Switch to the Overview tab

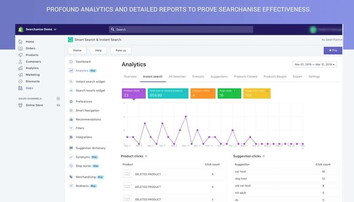pos(130,76)
